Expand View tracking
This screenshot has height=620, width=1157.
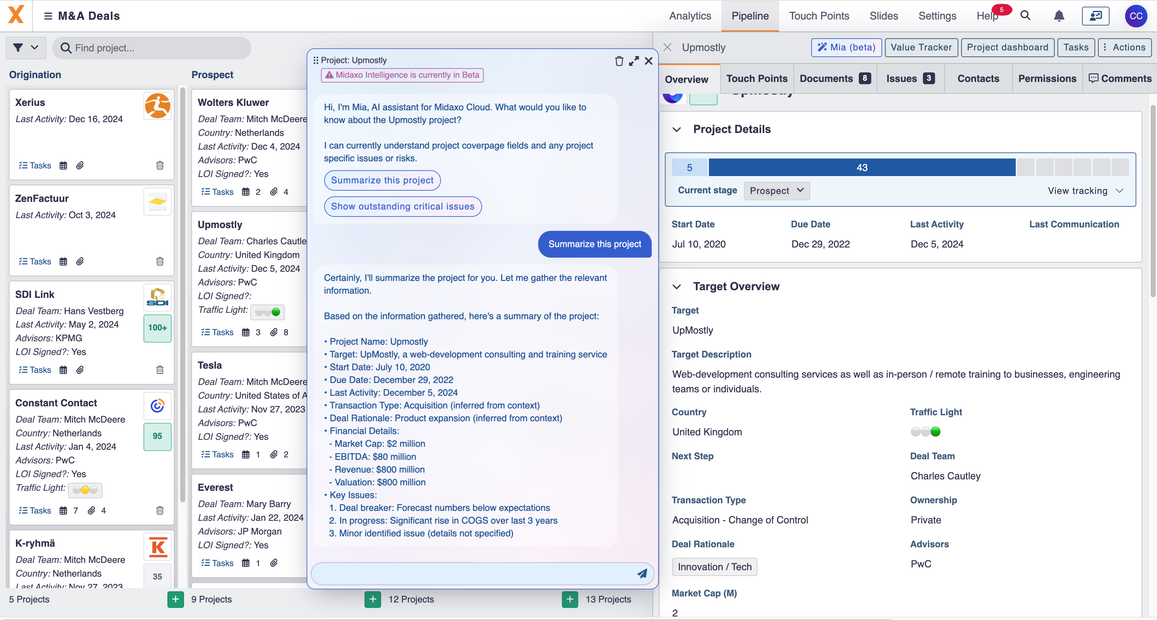click(1086, 191)
